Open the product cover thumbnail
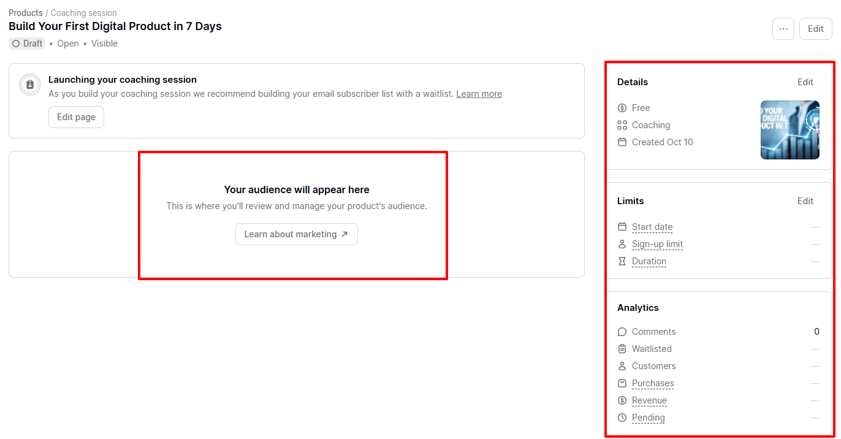 [x=790, y=130]
